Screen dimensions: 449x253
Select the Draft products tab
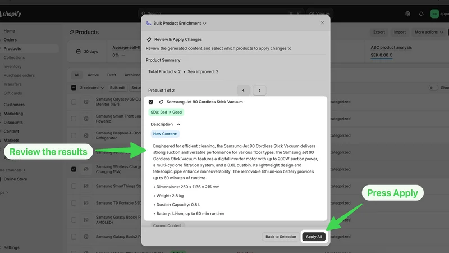(x=111, y=75)
